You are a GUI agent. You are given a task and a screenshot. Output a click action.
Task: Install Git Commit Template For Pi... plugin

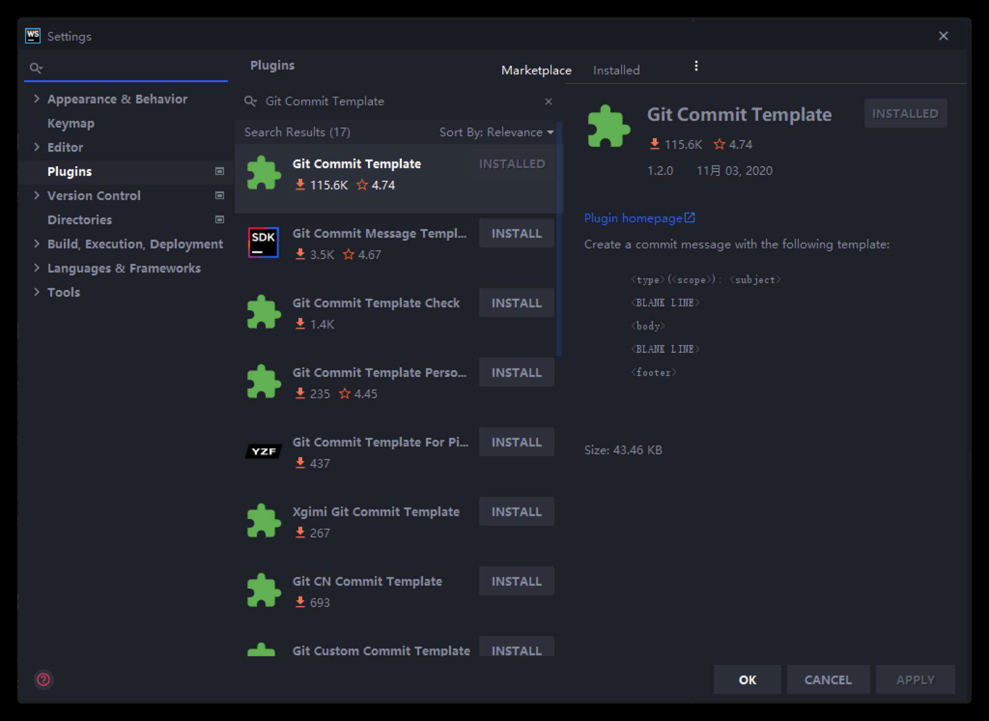(x=516, y=442)
